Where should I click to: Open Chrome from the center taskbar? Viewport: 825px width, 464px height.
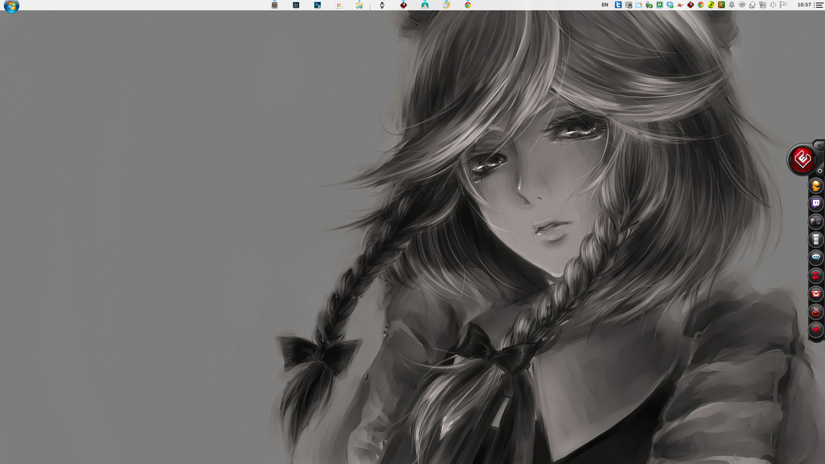click(x=468, y=5)
